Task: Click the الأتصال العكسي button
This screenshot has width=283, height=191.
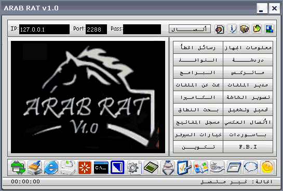Action: tap(248, 122)
